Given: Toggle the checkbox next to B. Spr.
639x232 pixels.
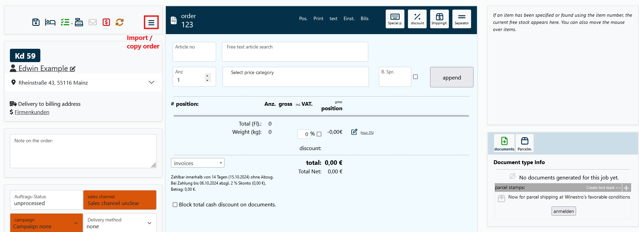Looking at the screenshot, I should click(415, 77).
